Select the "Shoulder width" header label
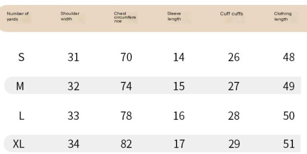 [70, 16]
